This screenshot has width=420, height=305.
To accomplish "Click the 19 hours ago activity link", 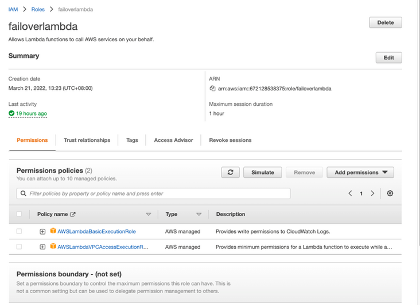I will click(x=32, y=113).
